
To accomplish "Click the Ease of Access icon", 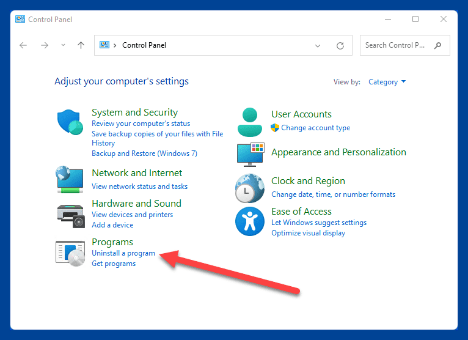I will click(250, 221).
